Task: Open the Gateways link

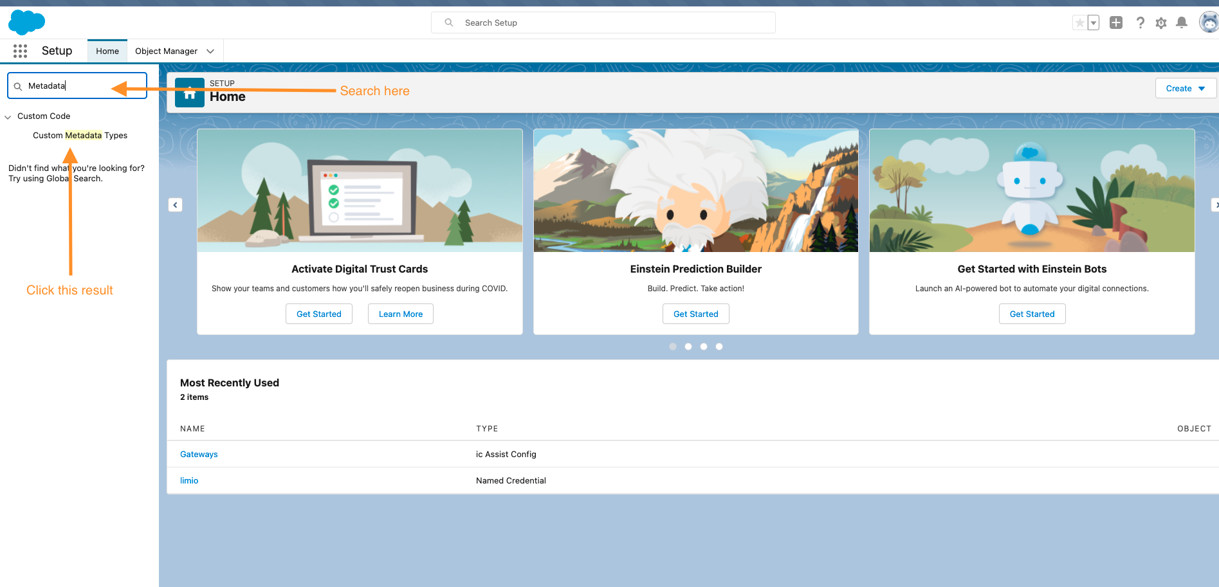Action: (x=199, y=454)
